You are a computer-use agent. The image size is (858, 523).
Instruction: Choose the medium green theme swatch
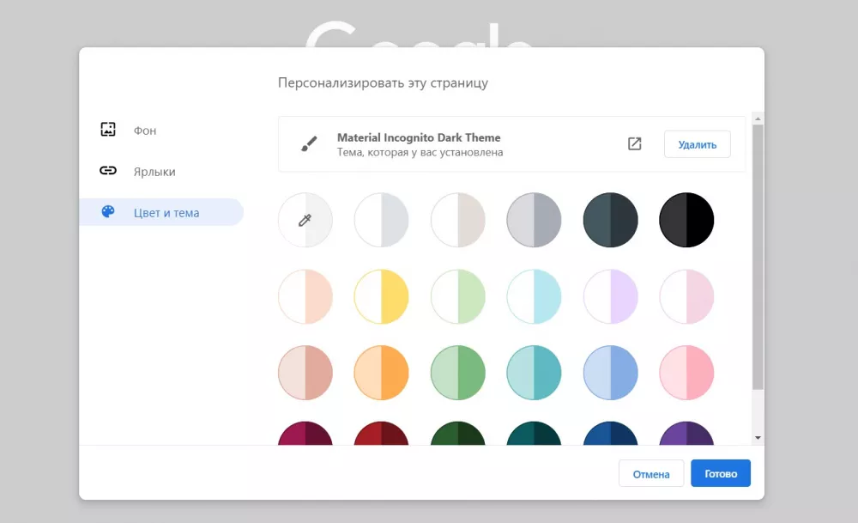point(457,373)
